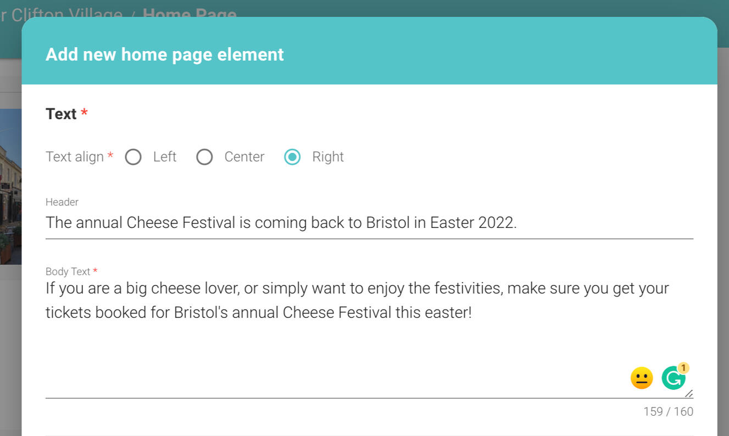Viewport: 729px width, 436px height.
Task: Click the Grammarly badge showing 1
Action: [x=683, y=368]
